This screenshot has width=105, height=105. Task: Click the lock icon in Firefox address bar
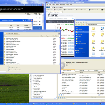[x=54, y=7]
